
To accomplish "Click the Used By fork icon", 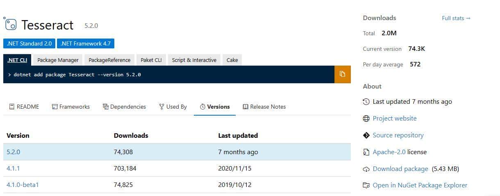I will coord(161,107).
